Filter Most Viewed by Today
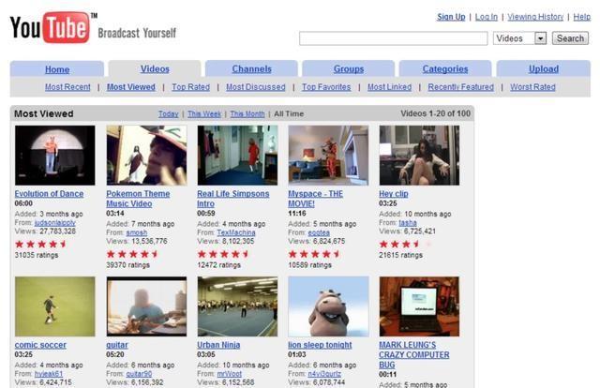 169,114
